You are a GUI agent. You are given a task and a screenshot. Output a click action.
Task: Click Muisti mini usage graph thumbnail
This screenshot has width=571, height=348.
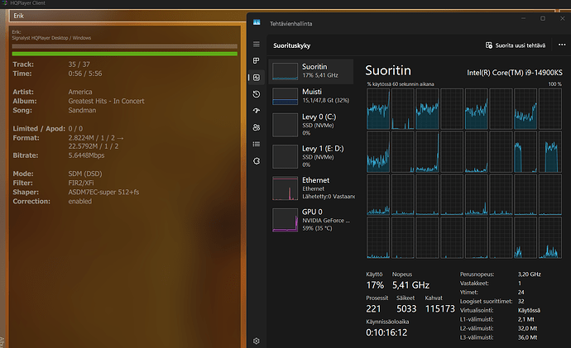pos(285,96)
